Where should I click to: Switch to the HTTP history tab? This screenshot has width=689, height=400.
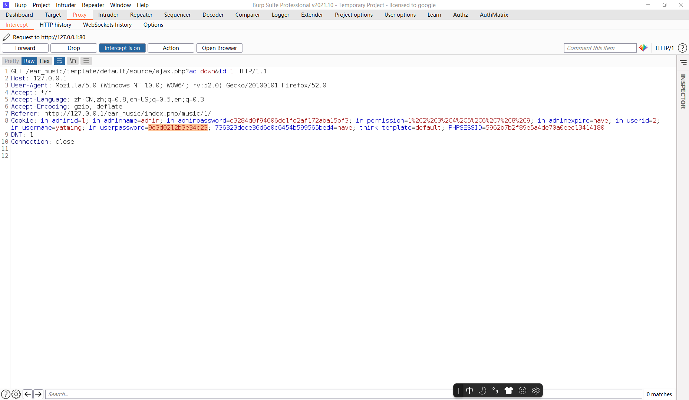tap(55, 24)
